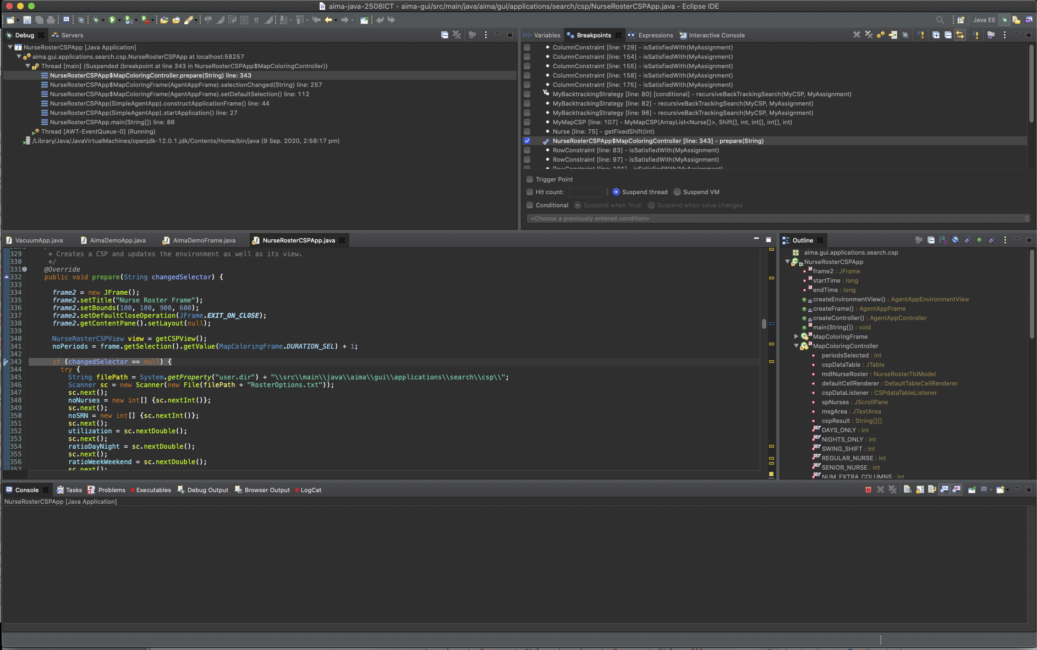The height and width of the screenshot is (650, 1037).
Task: Click the toolbar search magnifier icon
Action: coord(940,20)
